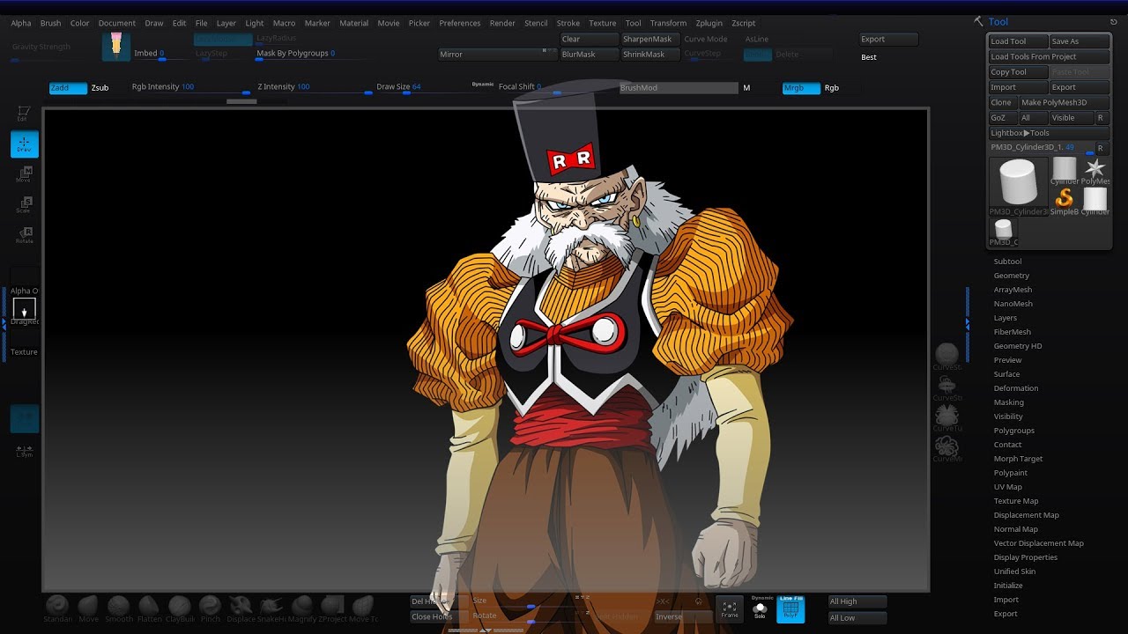Viewport: 1128px width, 634px height.
Task: Expand the Deformation sub-palette
Action: tap(1016, 388)
